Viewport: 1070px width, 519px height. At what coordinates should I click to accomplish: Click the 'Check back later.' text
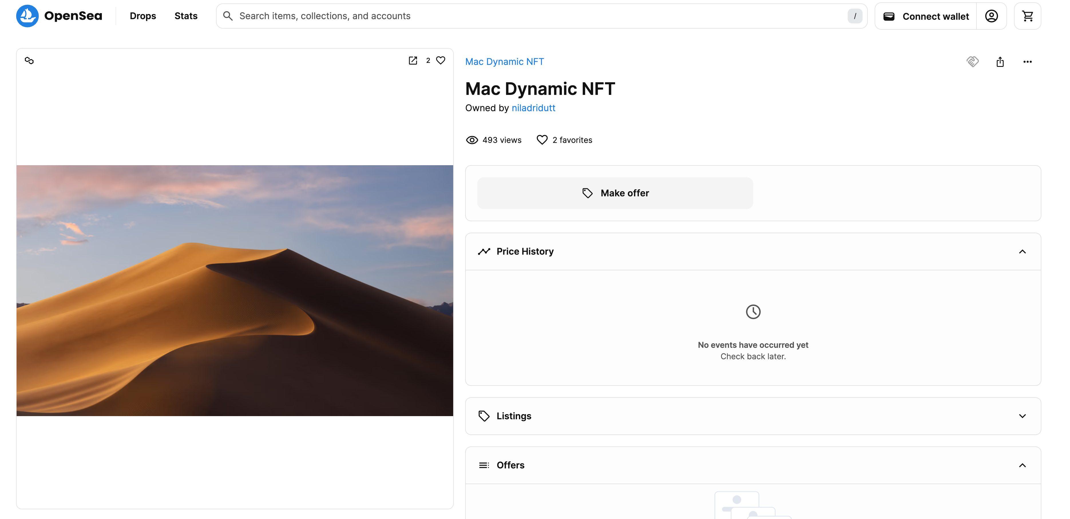click(753, 356)
